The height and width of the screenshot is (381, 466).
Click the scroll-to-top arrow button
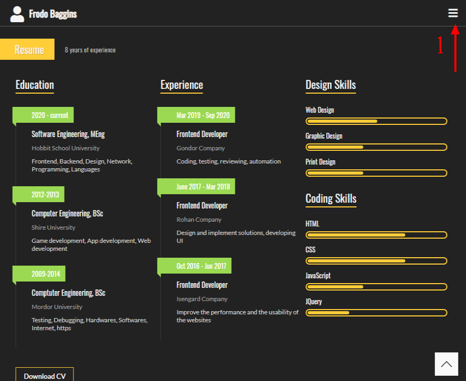[x=446, y=364]
